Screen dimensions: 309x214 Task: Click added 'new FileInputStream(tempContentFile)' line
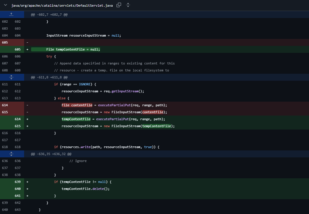pos(118,126)
